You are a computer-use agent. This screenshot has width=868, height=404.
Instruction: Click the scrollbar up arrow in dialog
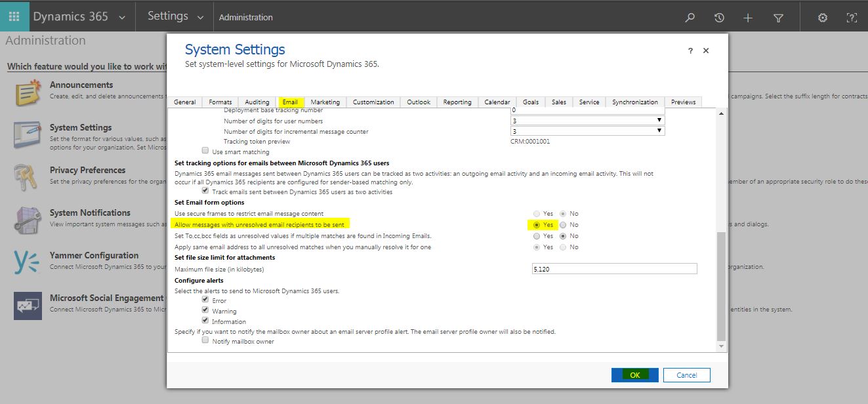(722, 114)
